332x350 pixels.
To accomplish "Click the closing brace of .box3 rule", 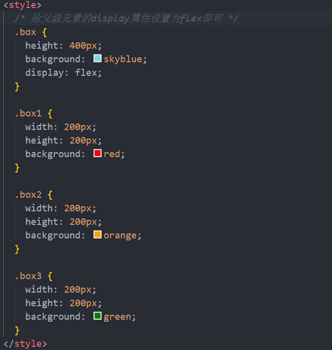I will (17, 330).
